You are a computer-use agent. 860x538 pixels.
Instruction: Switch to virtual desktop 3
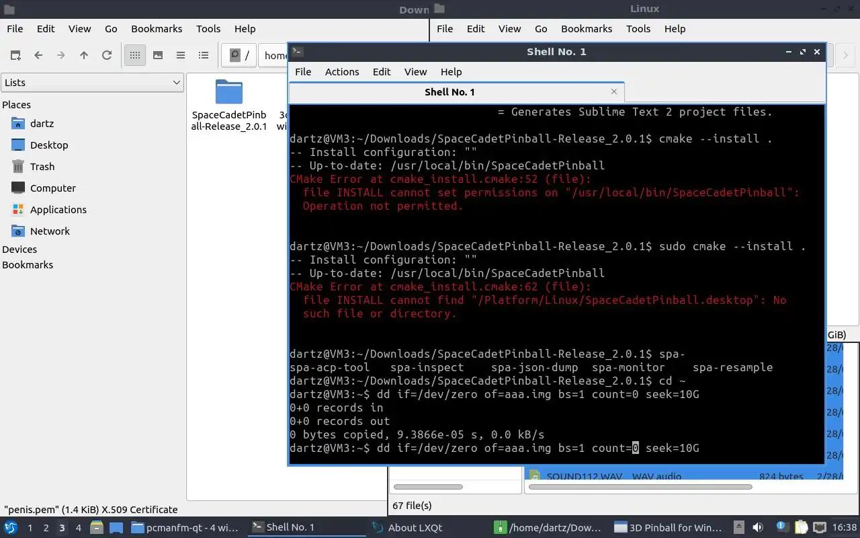point(62,528)
